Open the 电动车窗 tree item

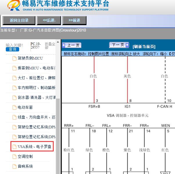pyautogui.click(x=25, y=107)
